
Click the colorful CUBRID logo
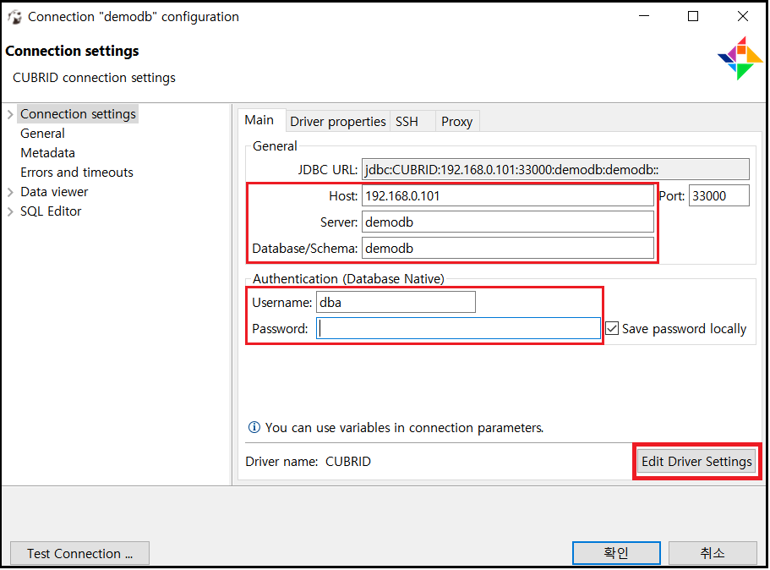[x=740, y=58]
